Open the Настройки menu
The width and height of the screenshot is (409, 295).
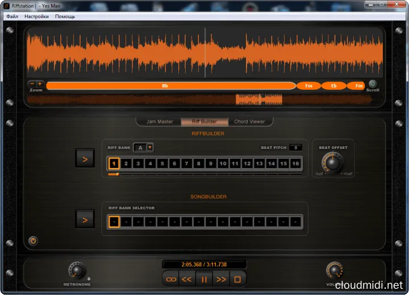click(36, 16)
